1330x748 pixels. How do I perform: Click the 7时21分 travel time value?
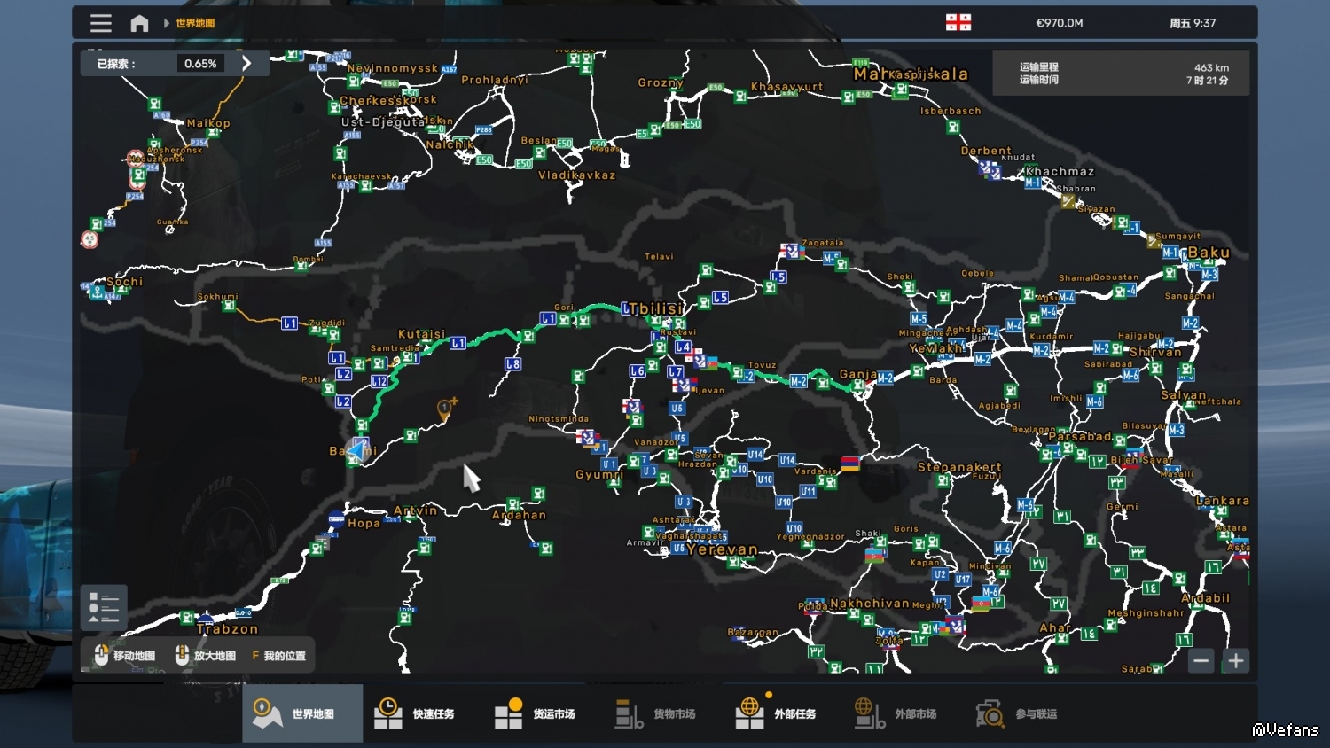(1208, 81)
